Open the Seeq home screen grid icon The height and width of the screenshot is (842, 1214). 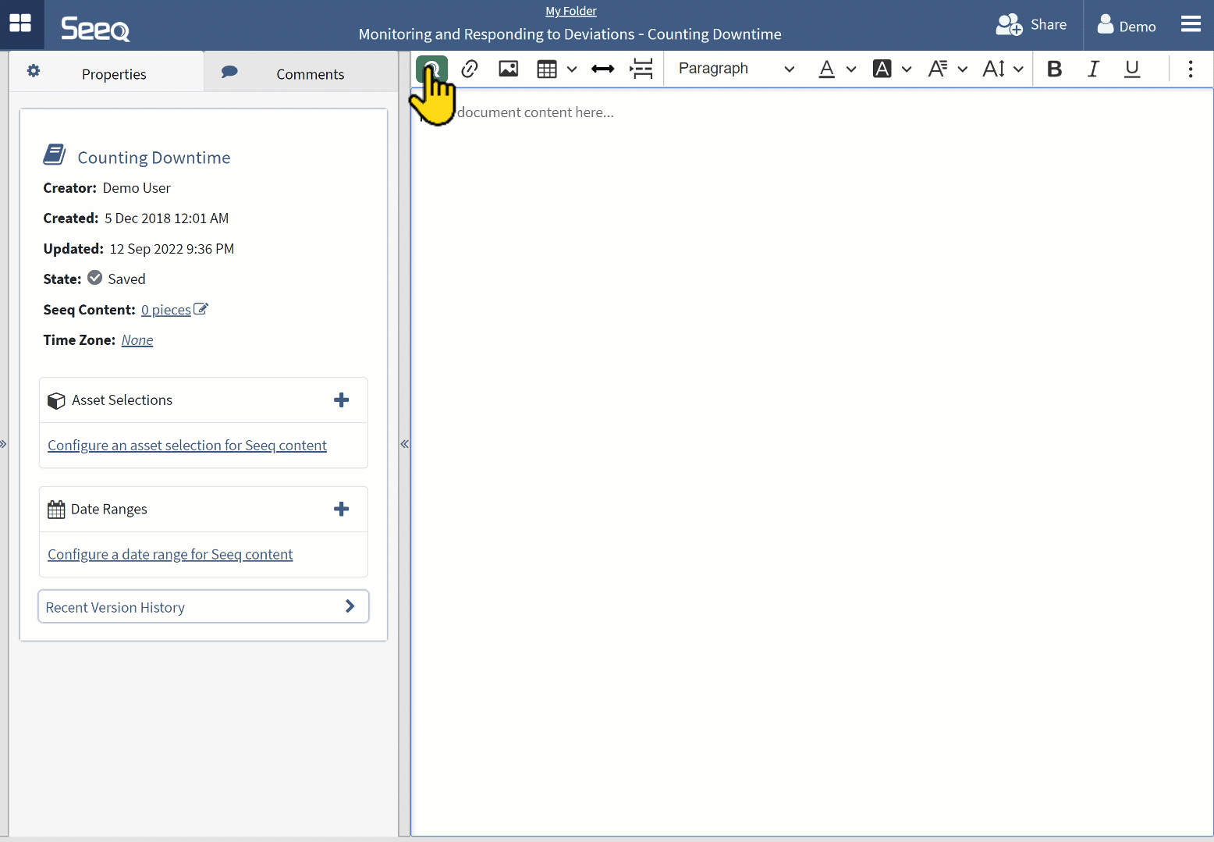[x=20, y=23]
